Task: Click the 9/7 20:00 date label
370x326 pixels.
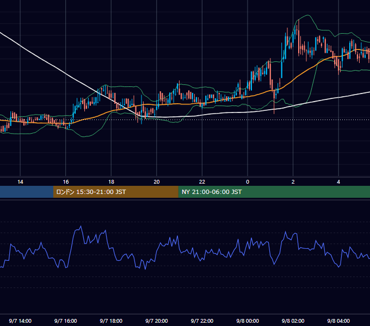Action: tap(157, 321)
